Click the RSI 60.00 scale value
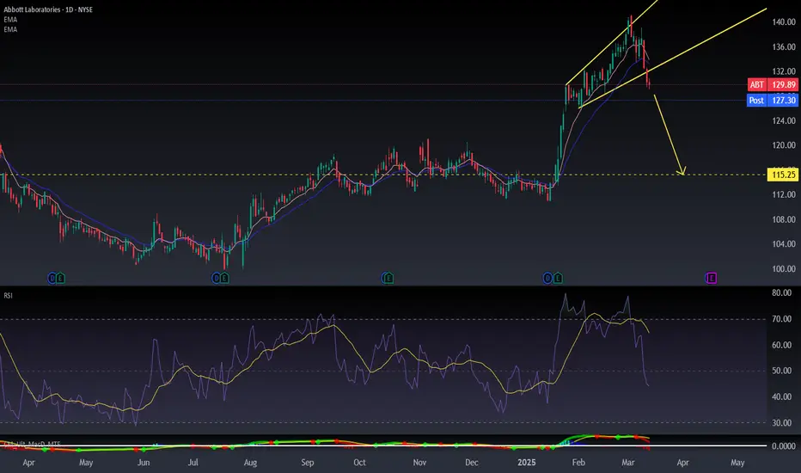 pyautogui.click(x=781, y=345)
